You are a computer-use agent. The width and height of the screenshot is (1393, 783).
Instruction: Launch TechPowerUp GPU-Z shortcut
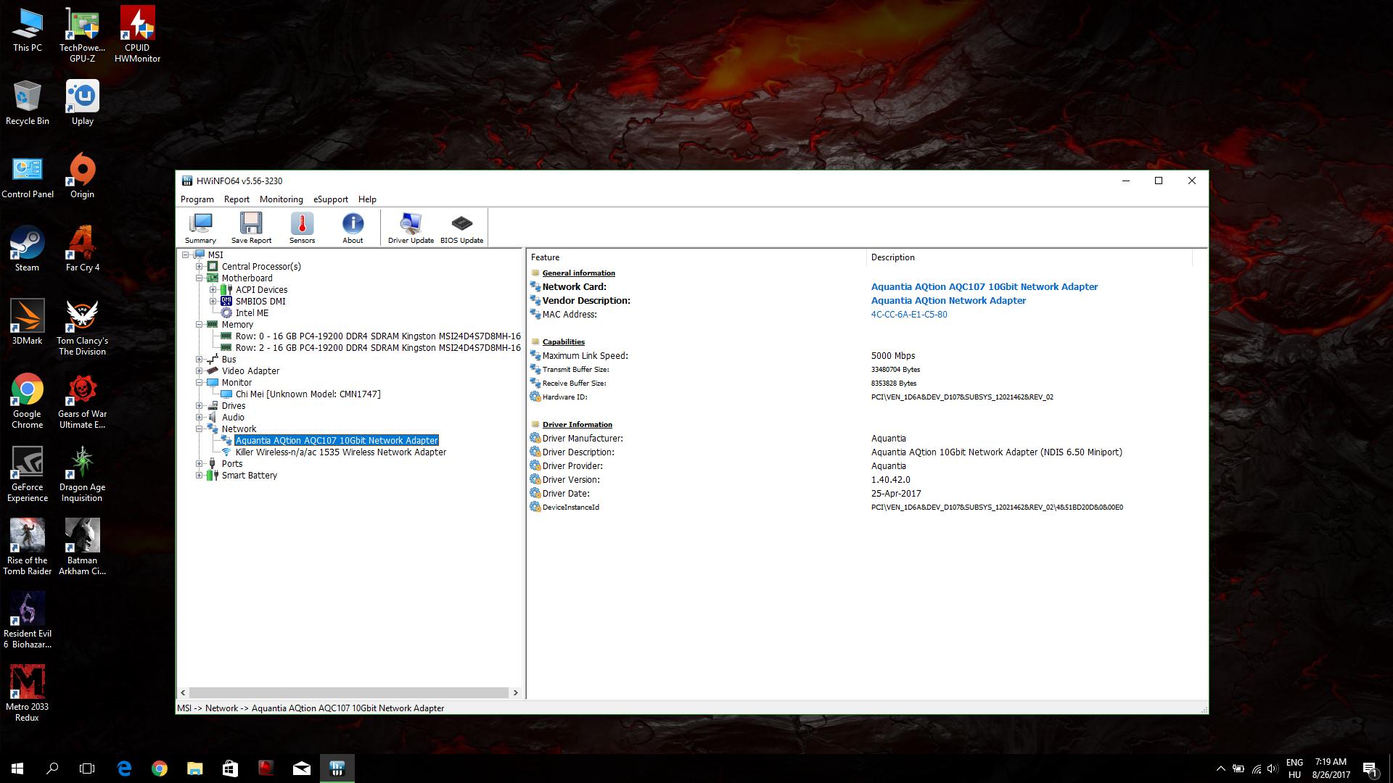(x=82, y=35)
